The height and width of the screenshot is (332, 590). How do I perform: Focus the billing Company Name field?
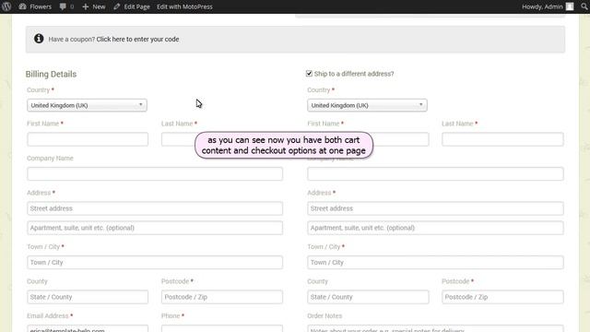tap(155, 174)
